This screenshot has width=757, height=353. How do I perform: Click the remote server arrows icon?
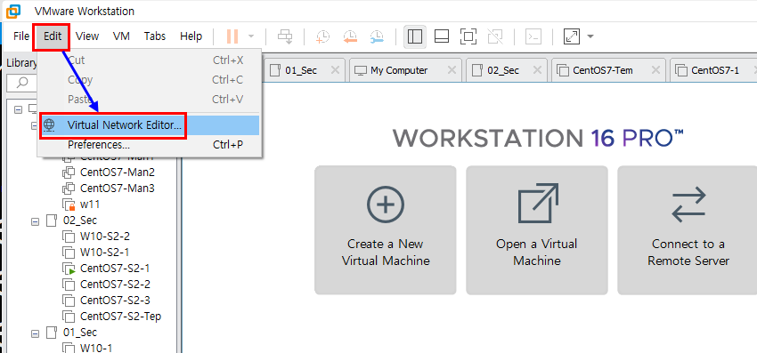[688, 205]
